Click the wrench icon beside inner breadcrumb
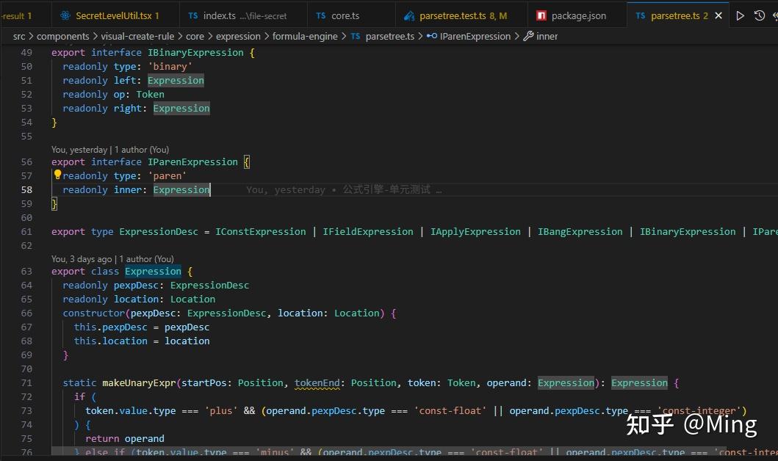The width and height of the screenshot is (778, 461). point(528,36)
